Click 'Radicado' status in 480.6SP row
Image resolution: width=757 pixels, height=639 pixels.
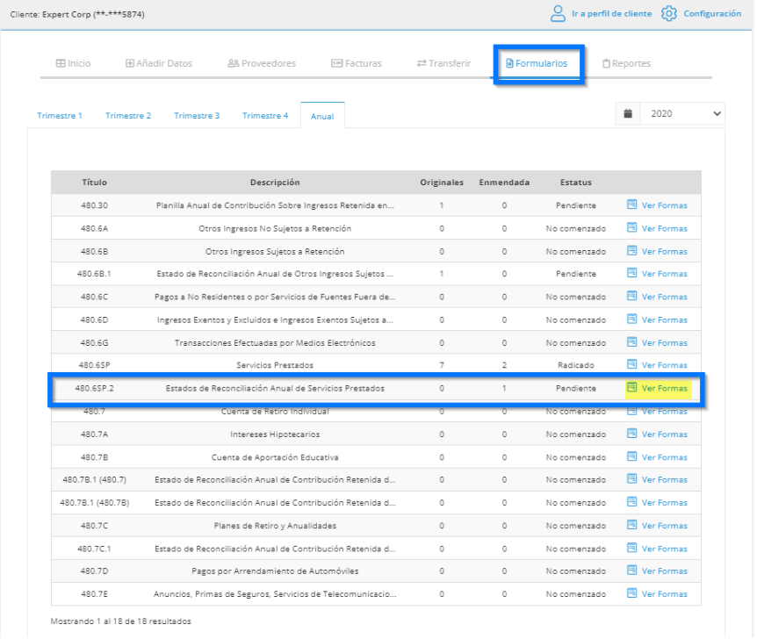tap(578, 365)
